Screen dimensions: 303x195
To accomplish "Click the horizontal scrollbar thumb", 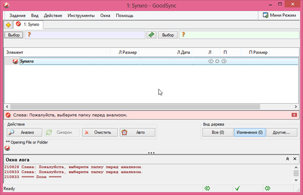I will coord(135,106).
